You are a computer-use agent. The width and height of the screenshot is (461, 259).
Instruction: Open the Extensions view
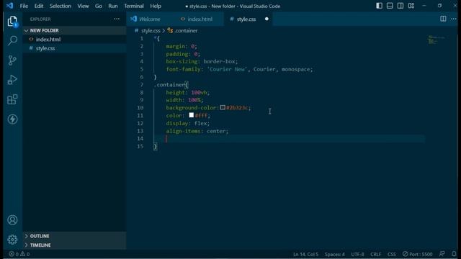pos(12,99)
